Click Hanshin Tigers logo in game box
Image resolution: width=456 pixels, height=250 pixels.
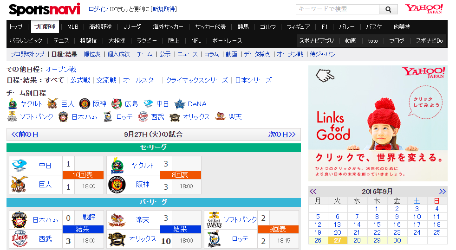pyautogui.click(x=117, y=185)
